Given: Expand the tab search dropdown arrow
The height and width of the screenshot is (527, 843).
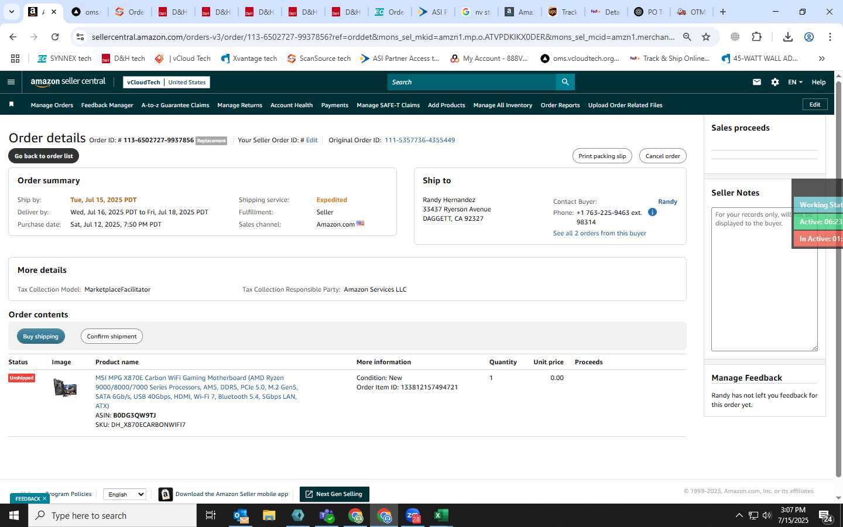Looking at the screenshot, I should 11,12.
